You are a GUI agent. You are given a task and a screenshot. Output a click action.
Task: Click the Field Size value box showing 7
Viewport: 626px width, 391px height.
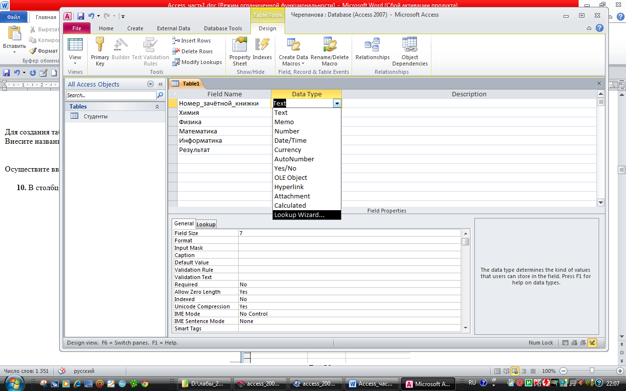pyautogui.click(x=349, y=233)
